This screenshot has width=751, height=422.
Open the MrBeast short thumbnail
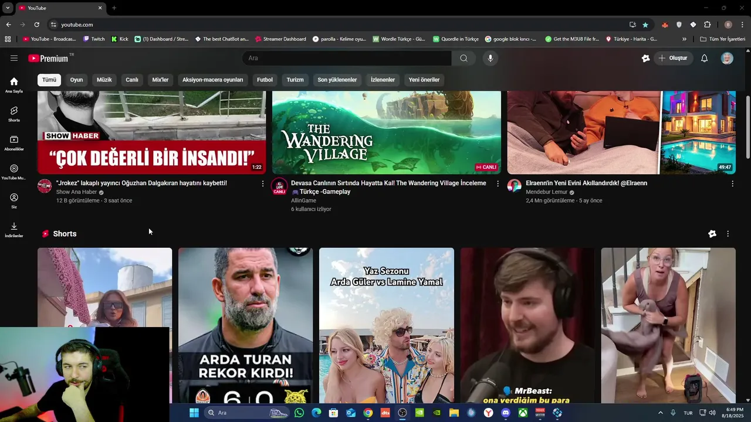[527, 325]
